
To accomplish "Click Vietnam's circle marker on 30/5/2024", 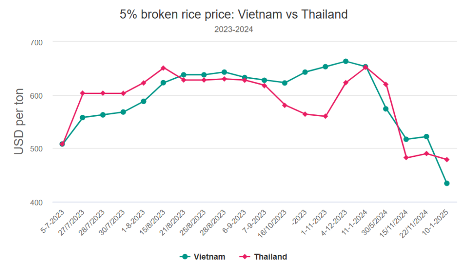I will pyautogui.click(x=386, y=109).
